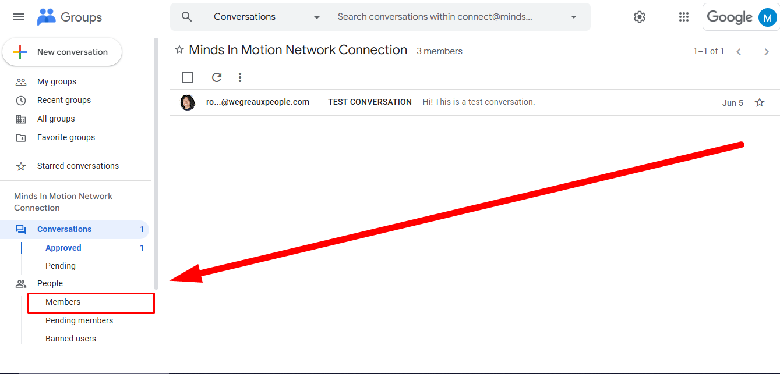This screenshot has width=780, height=374.
Task: Go to previous page of conversations
Action: click(739, 52)
